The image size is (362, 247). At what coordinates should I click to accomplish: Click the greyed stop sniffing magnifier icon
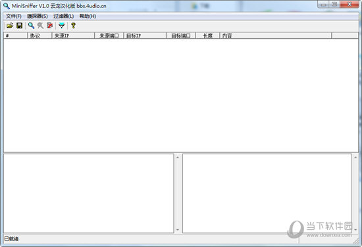(x=40, y=26)
